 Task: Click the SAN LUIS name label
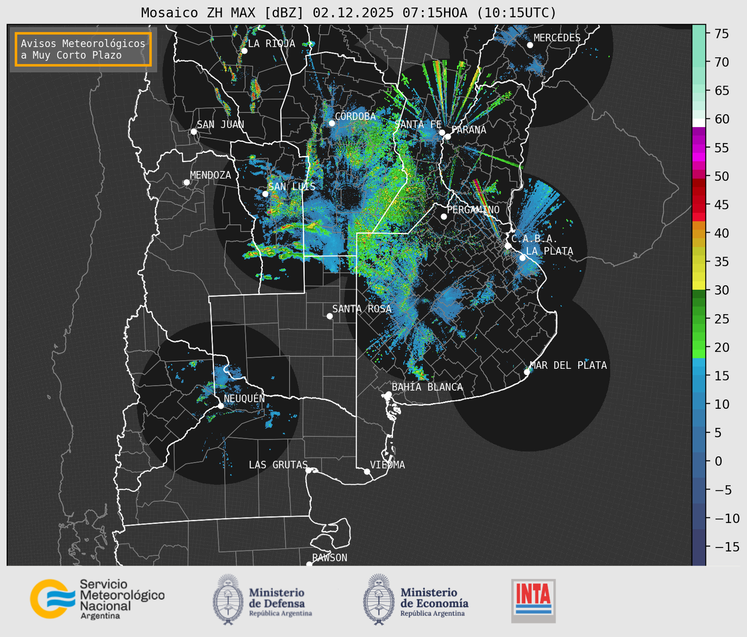pyautogui.click(x=292, y=186)
